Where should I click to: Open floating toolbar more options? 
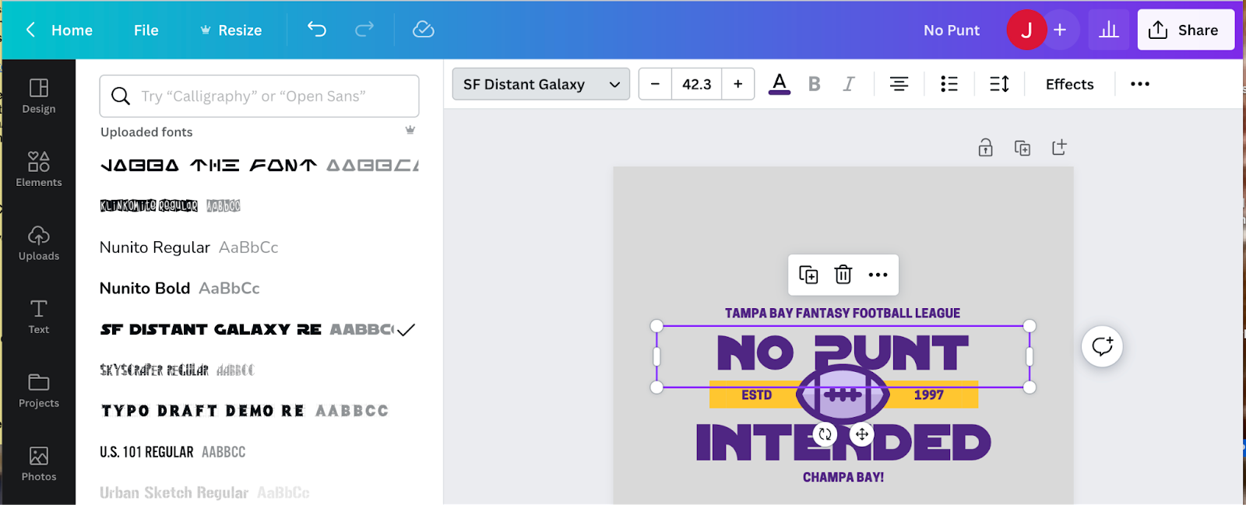878,275
